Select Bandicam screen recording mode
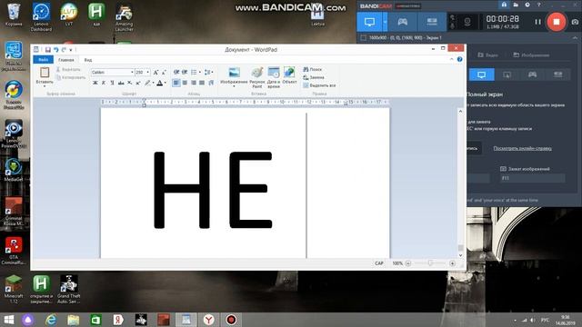 (x=369, y=22)
